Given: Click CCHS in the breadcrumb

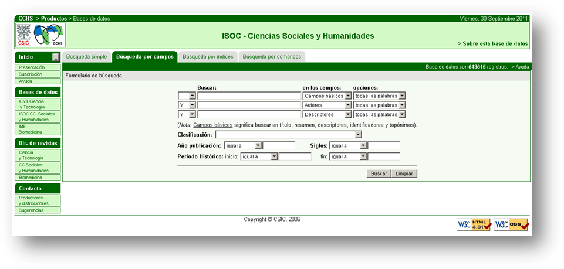Looking at the screenshot, I should point(26,18).
